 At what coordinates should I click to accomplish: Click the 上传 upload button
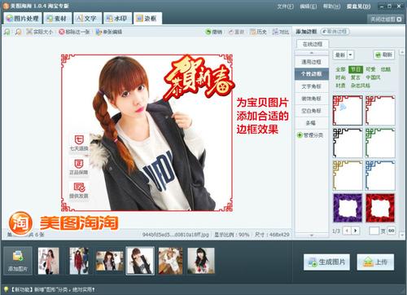(x=375, y=262)
